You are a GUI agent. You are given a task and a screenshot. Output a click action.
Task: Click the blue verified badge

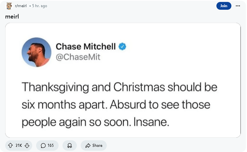pos(122,47)
